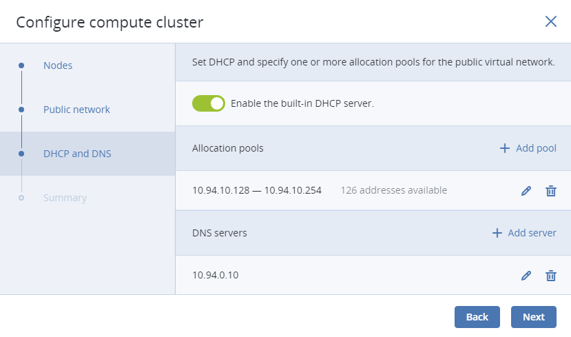
Task: Jump to the Summary step
Action: pos(65,198)
